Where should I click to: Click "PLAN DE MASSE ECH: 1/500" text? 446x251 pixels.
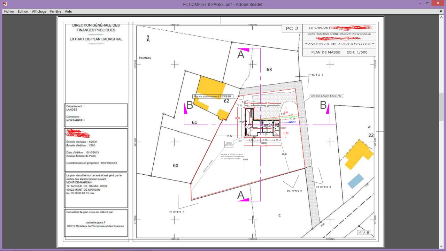click(339, 52)
